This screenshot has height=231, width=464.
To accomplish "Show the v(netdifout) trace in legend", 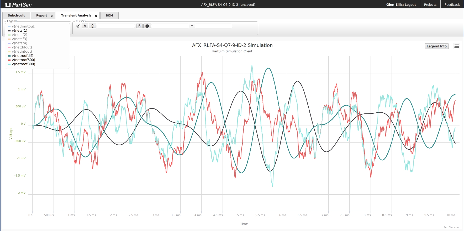I will (22, 47).
